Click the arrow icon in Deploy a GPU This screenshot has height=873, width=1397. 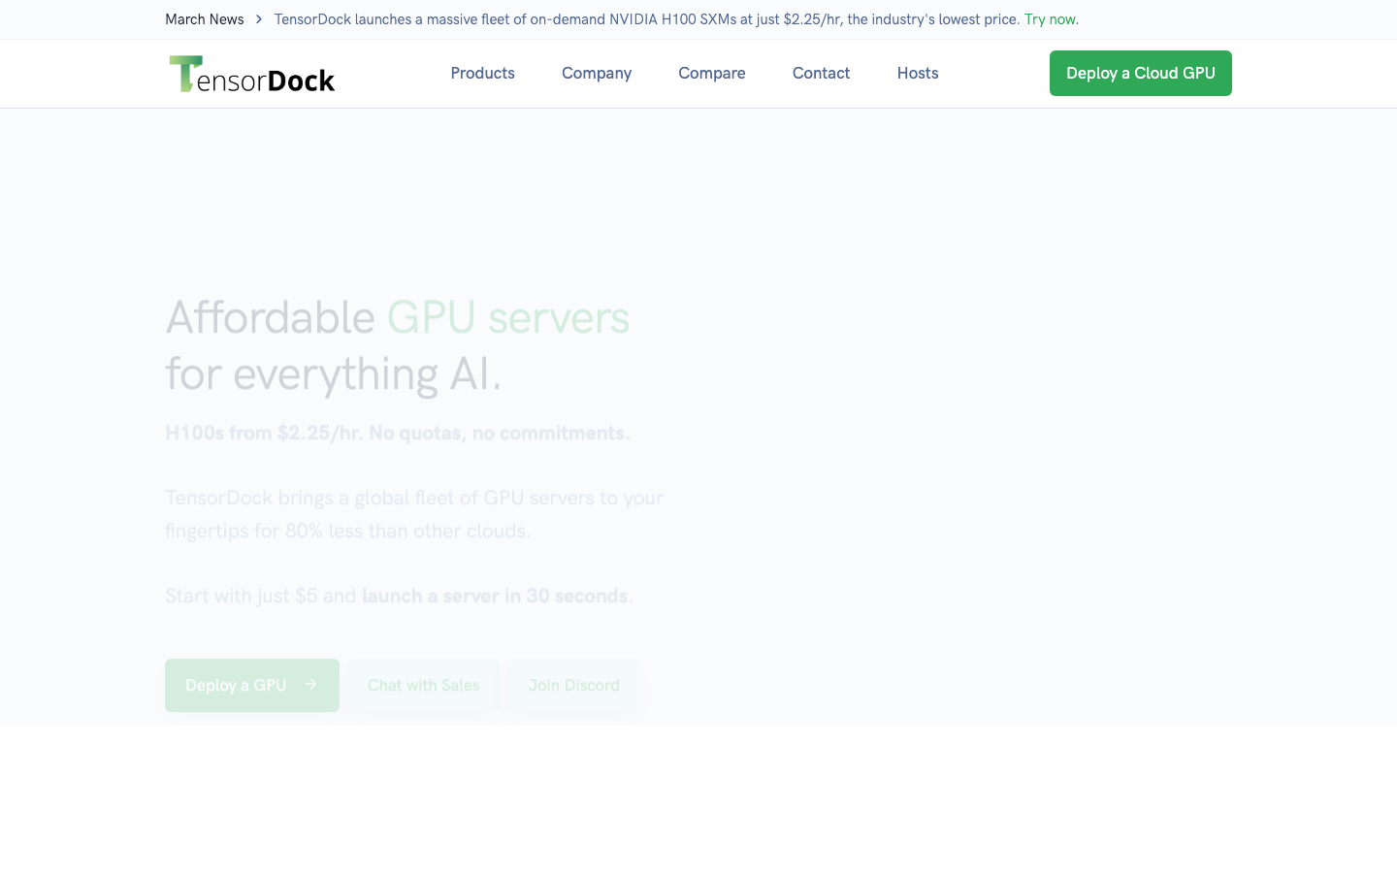click(x=310, y=684)
